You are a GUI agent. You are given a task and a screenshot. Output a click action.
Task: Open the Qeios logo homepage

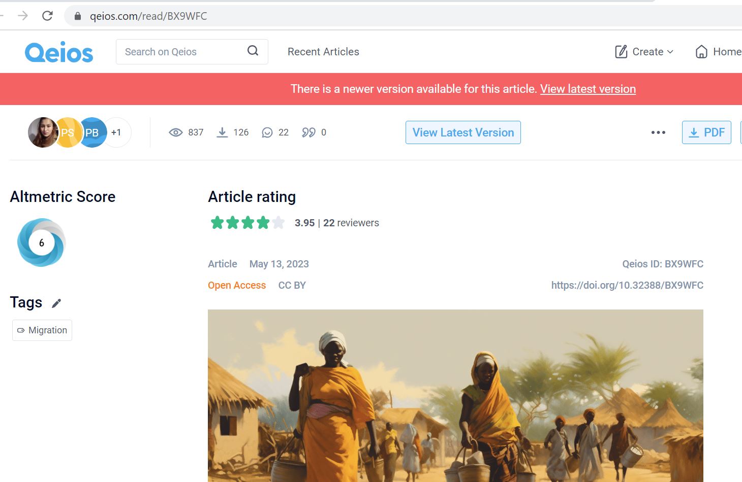[x=59, y=52]
